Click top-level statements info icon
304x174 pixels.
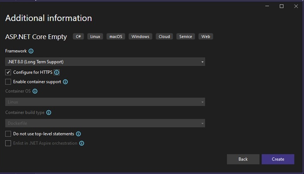(79, 134)
